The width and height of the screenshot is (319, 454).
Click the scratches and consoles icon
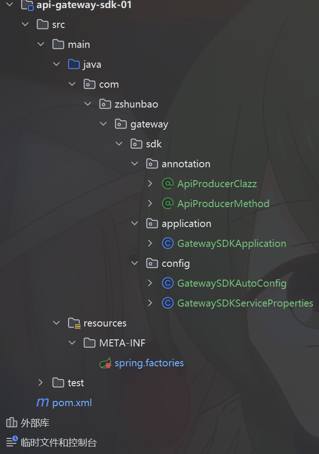(11, 442)
